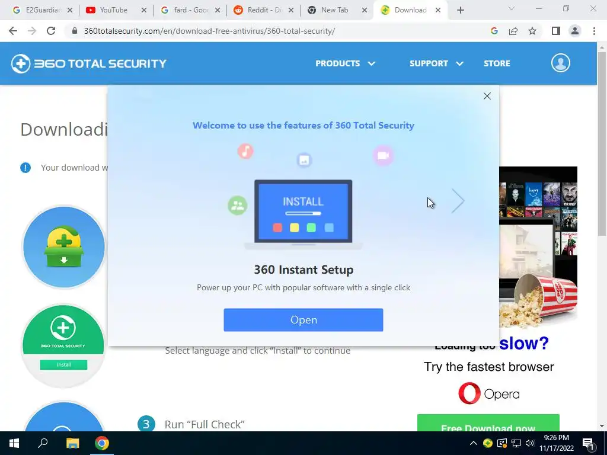Open Google icon in address bar
This screenshot has width=607, height=455.
pyautogui.click(x=494, y=31)
